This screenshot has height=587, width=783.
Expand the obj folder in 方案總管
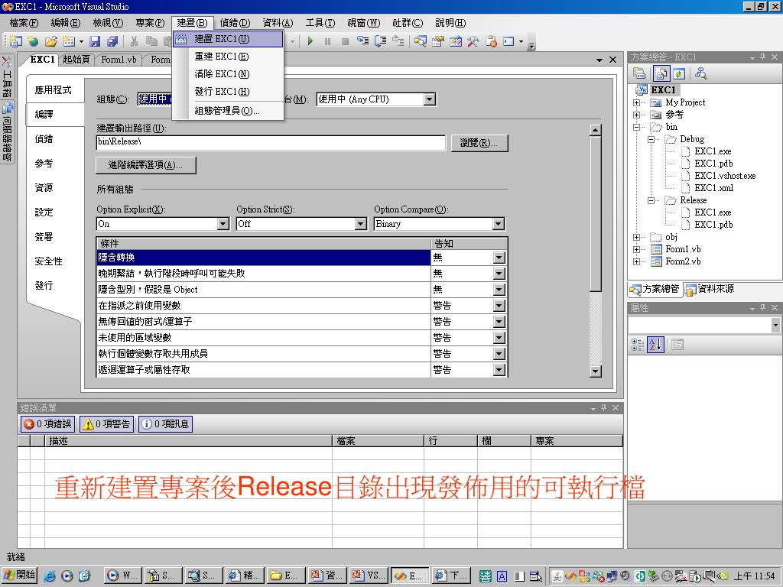[636, 237]
